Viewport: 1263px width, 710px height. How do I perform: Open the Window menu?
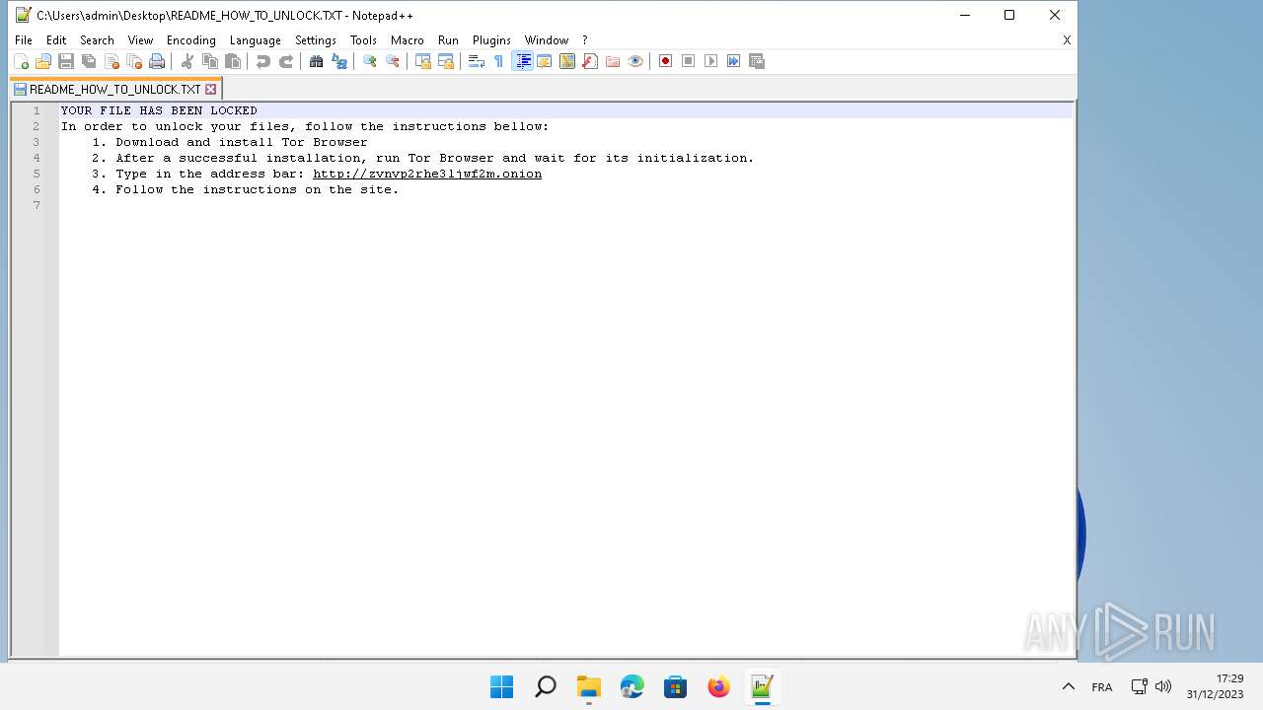[547, 40]
